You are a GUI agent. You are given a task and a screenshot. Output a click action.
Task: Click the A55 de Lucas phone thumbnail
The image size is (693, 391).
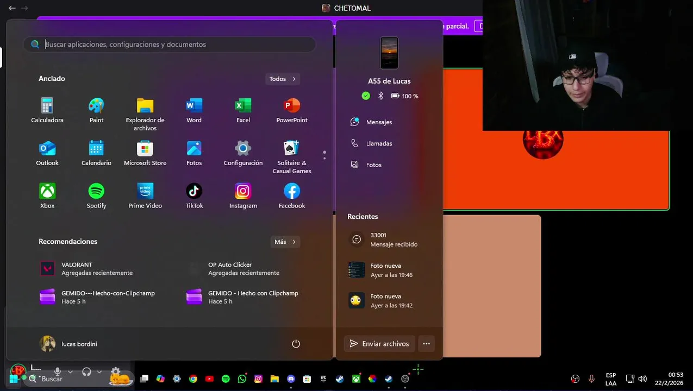coord(389,53)
